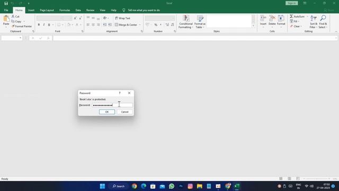Click Excel icon on the taskbar
The height and width of the screenshot is (191, 339).
(237, 186)
